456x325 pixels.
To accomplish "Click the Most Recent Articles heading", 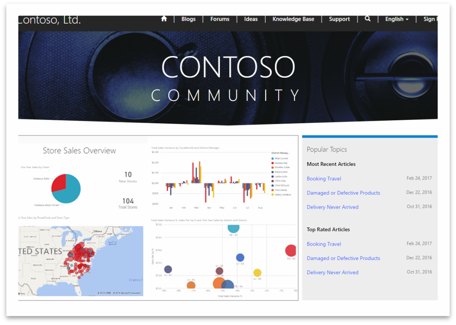I will tap(331, 164).
